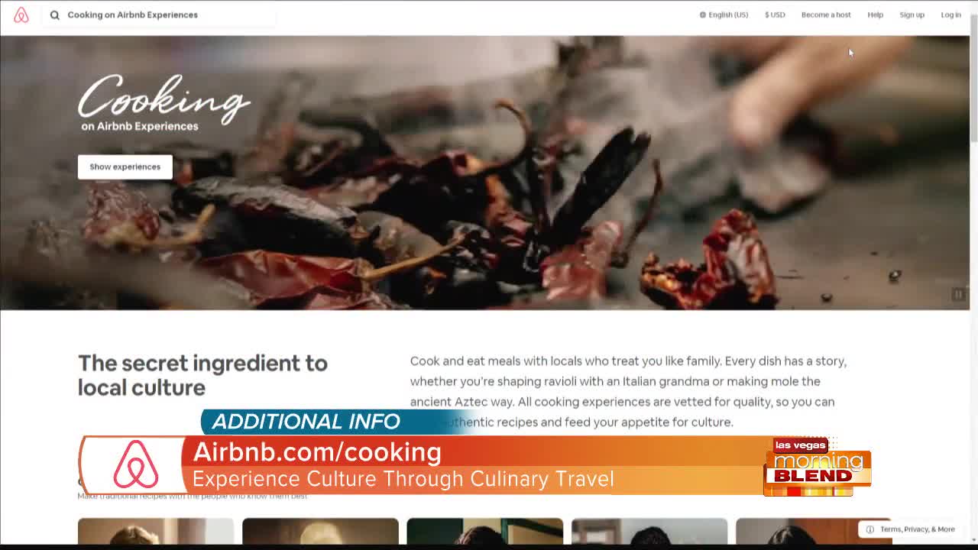Click the info icon beside Terms
The width and height of the screenshot is (978, 550).
click(870, 529)
